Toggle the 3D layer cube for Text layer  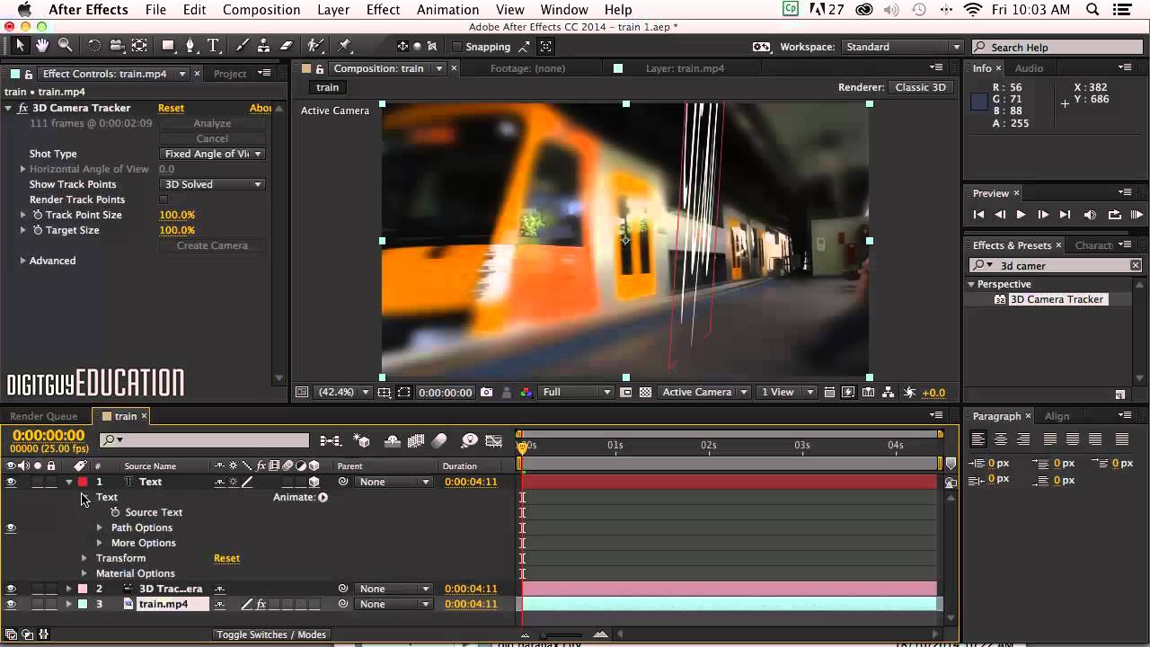314,482
